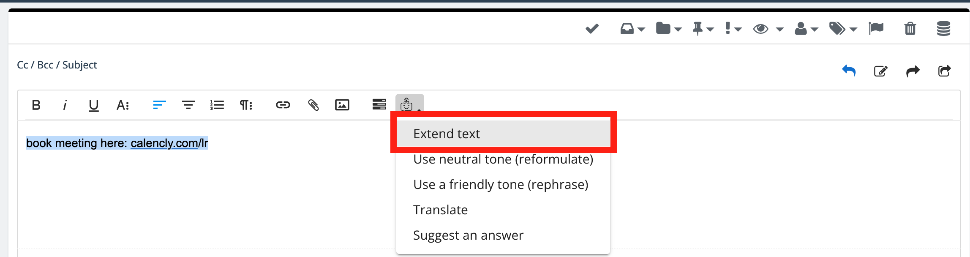The image size is (970, 257).
Task: Open the tags dropdown
Action: tap(842, 29)
